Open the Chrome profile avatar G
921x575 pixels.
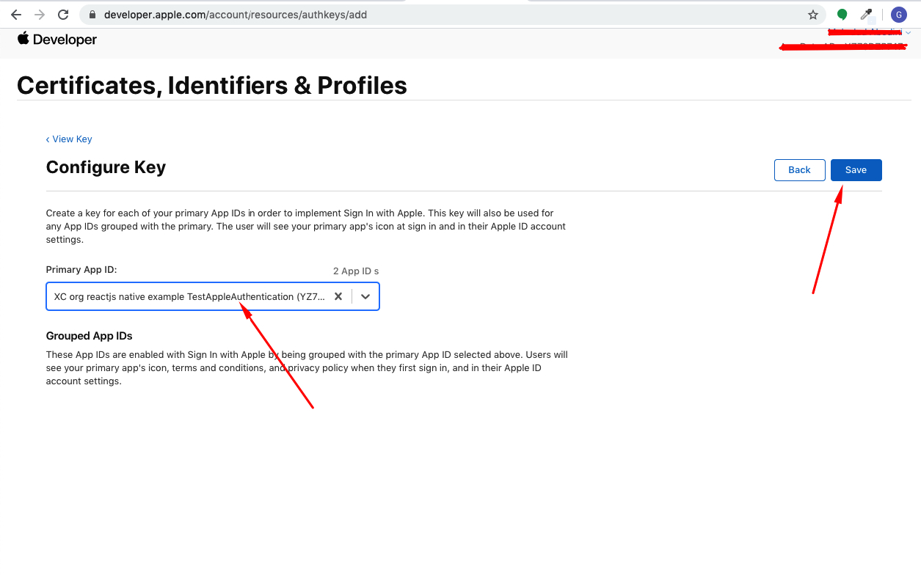point(898,15)
